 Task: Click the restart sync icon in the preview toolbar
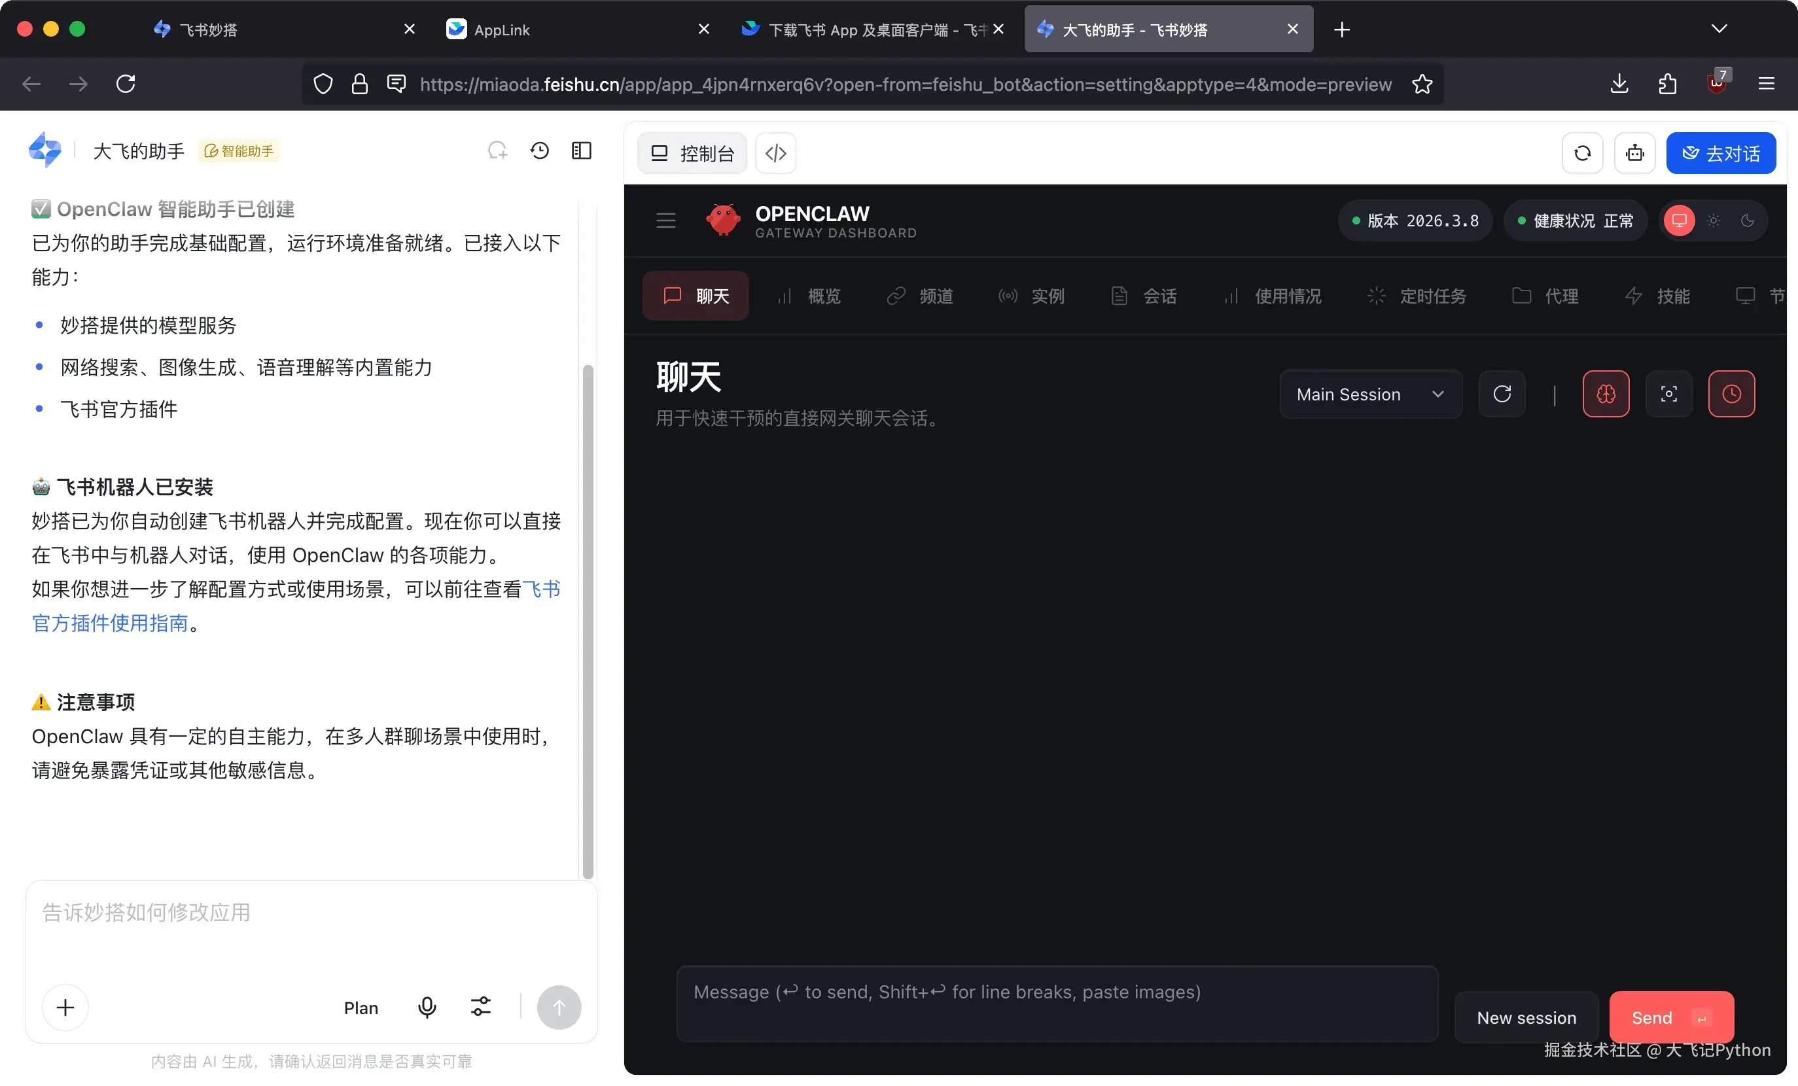pos(1582,152)
